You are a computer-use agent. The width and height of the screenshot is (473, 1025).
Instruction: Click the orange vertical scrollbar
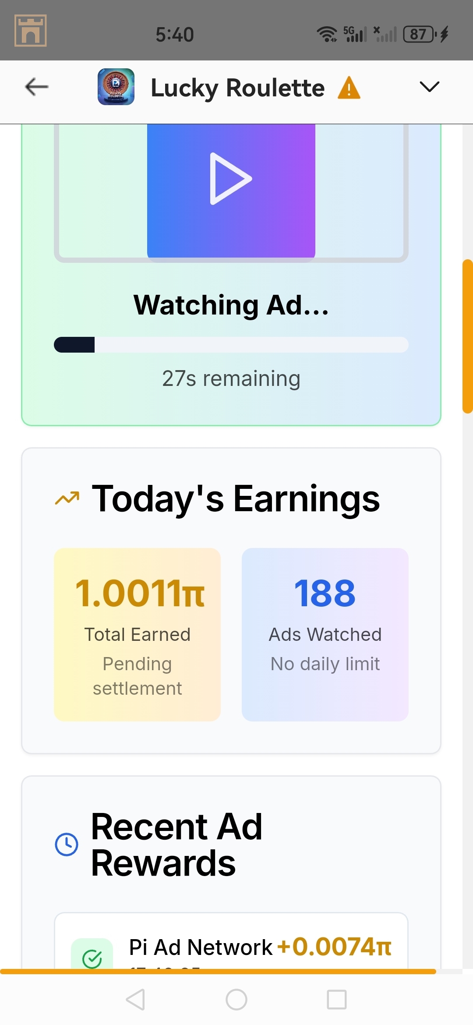coord(467,336)
